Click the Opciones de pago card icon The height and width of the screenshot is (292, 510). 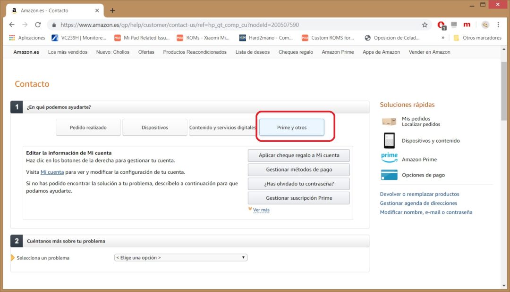tap(389, 175)
